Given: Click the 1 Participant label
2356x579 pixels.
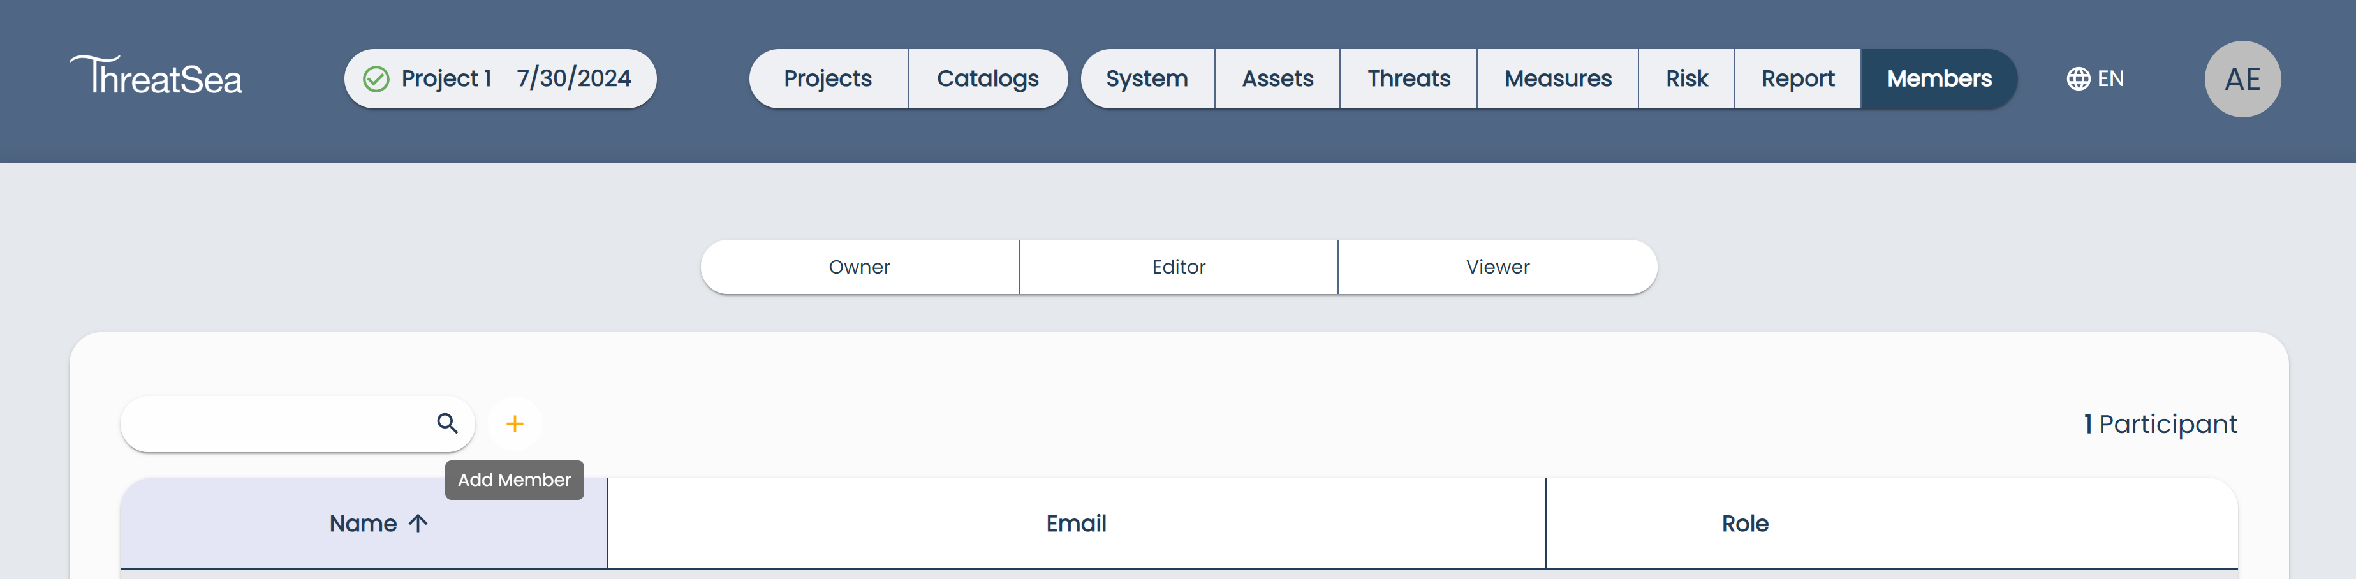Looking at the screenshot, I should coord(2160,423).
